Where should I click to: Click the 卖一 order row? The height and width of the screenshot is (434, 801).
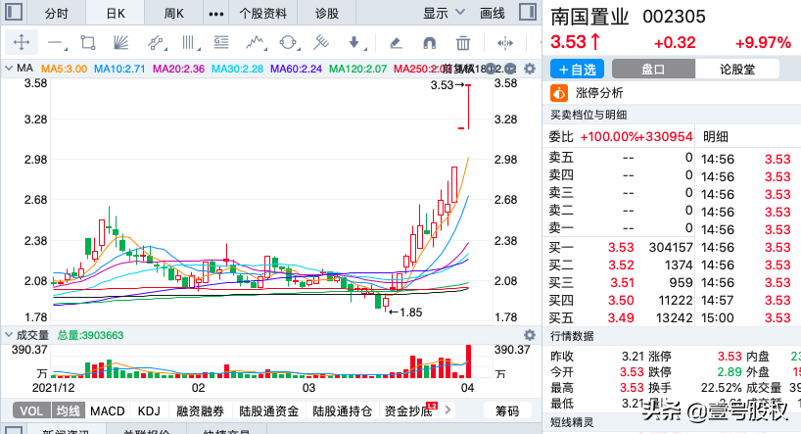[x=621, y=228]
